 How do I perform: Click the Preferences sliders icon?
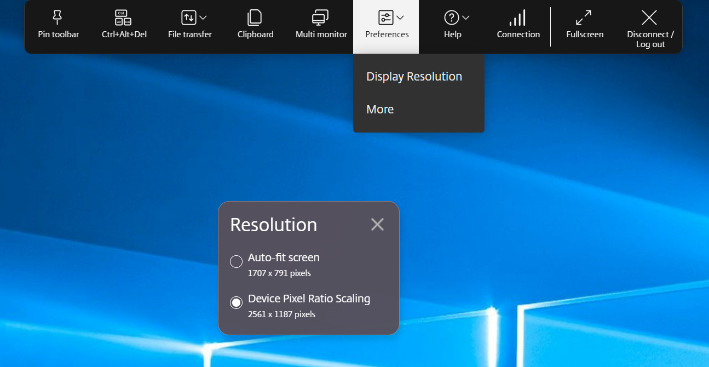tap(386, 18)
